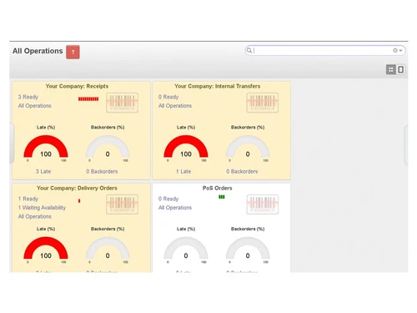Click 'All Operations' link in Receipts card
This screenshot has height=313, width=417.
coord(35,106)
